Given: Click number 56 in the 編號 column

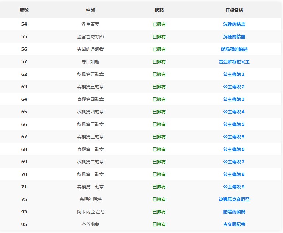Looking at the screenshot, I should (x=24, y=49).
